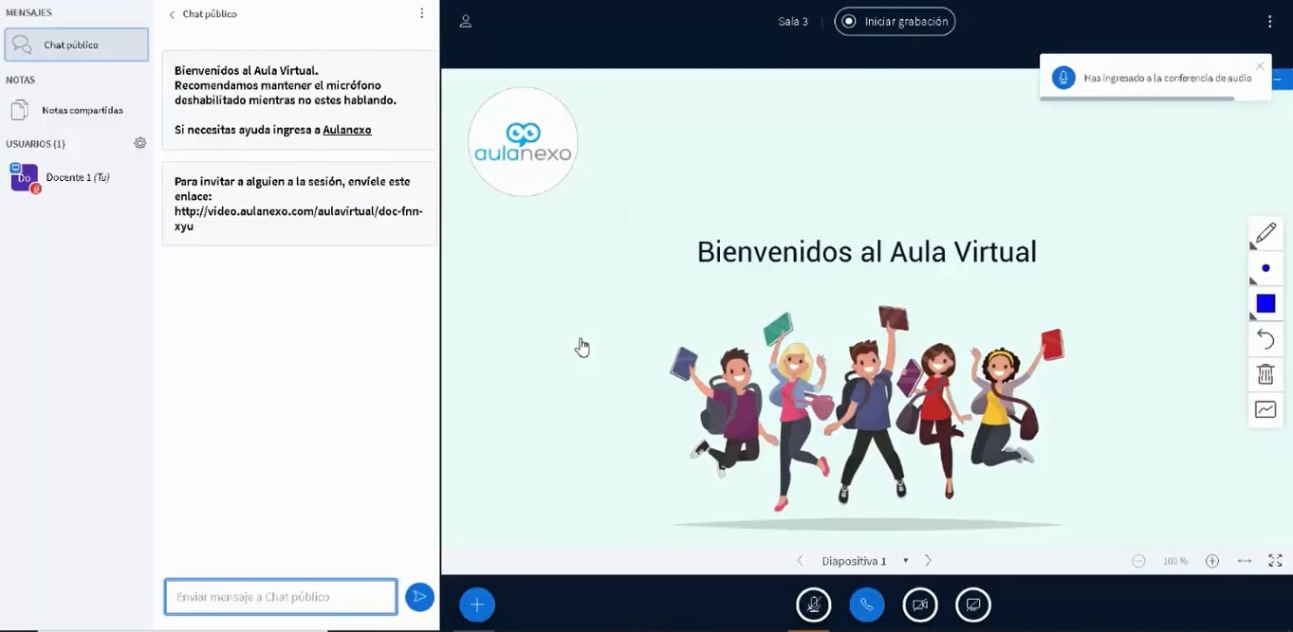Select the pencil annotation tool
1293x632 pixels.
1265,232
